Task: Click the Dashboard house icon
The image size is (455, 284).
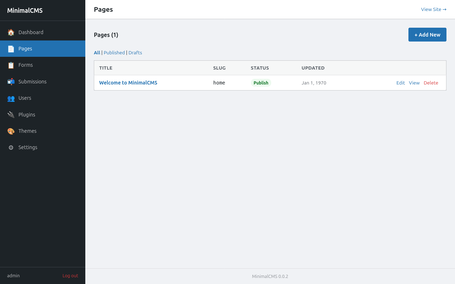Action: pos(11,32)
